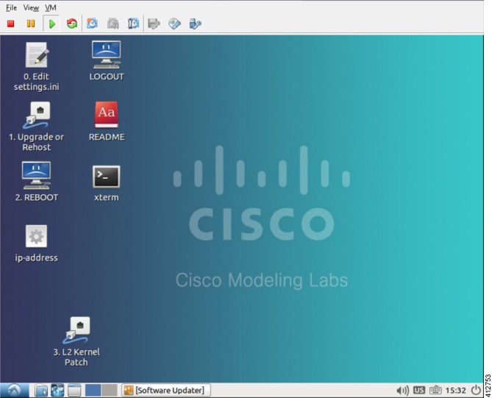Select the 2. REBOOT desktop icon
Viewport: 492px width, 398px height.
click(x=36, y=182)
